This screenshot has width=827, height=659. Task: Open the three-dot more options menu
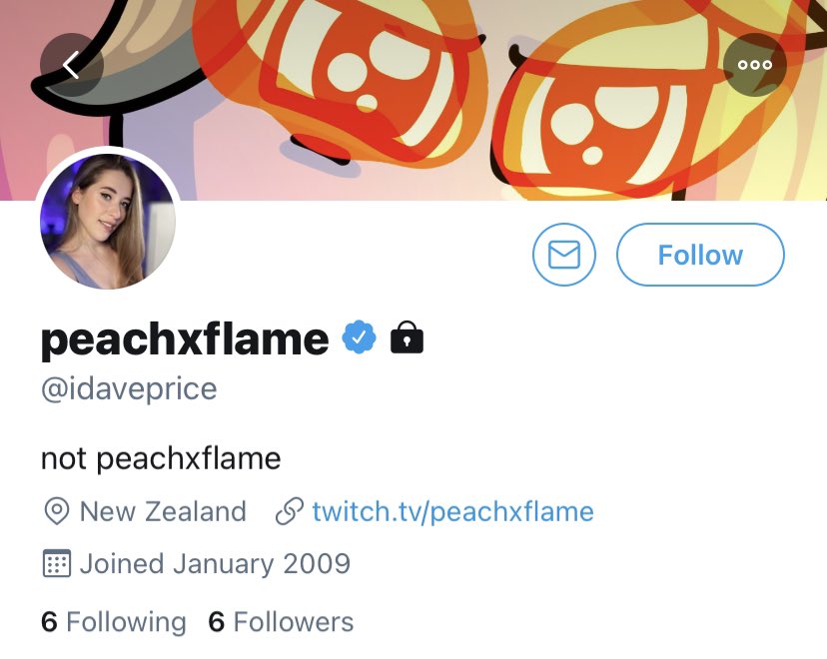(x=754, y=65)
